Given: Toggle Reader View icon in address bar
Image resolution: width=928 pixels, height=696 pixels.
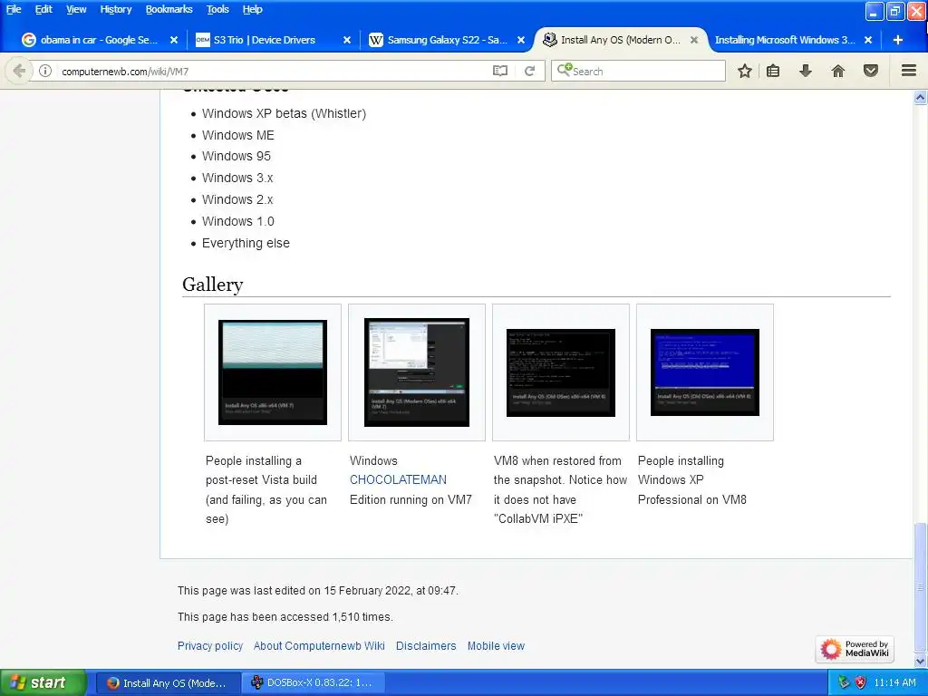Looking at the screenshot, I should click(x=500, y=71).
